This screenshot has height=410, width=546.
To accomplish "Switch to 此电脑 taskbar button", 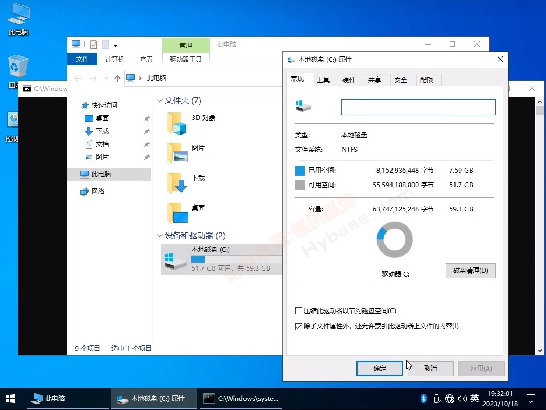I will pos(68,399).
